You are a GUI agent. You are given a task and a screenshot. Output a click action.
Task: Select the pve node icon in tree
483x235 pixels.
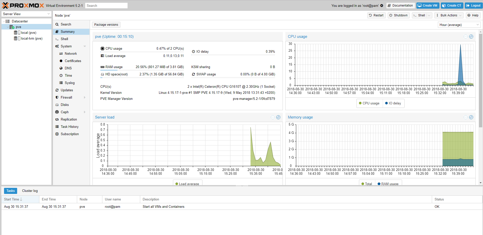point(12,27)
